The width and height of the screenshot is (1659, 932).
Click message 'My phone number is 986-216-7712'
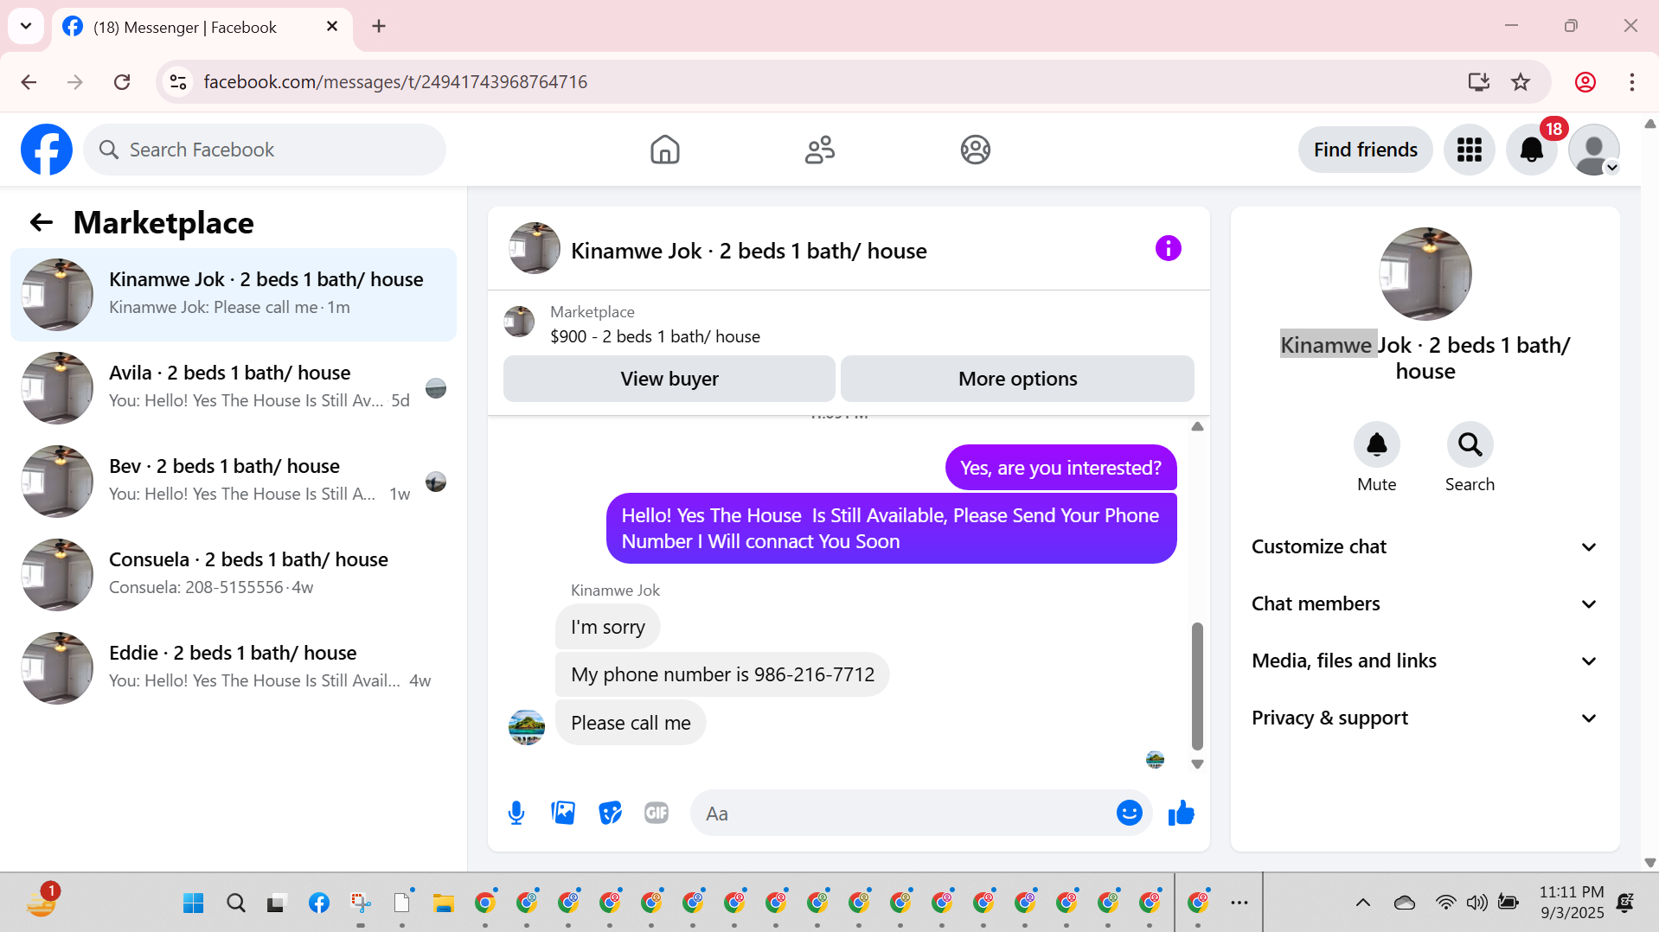722,674
